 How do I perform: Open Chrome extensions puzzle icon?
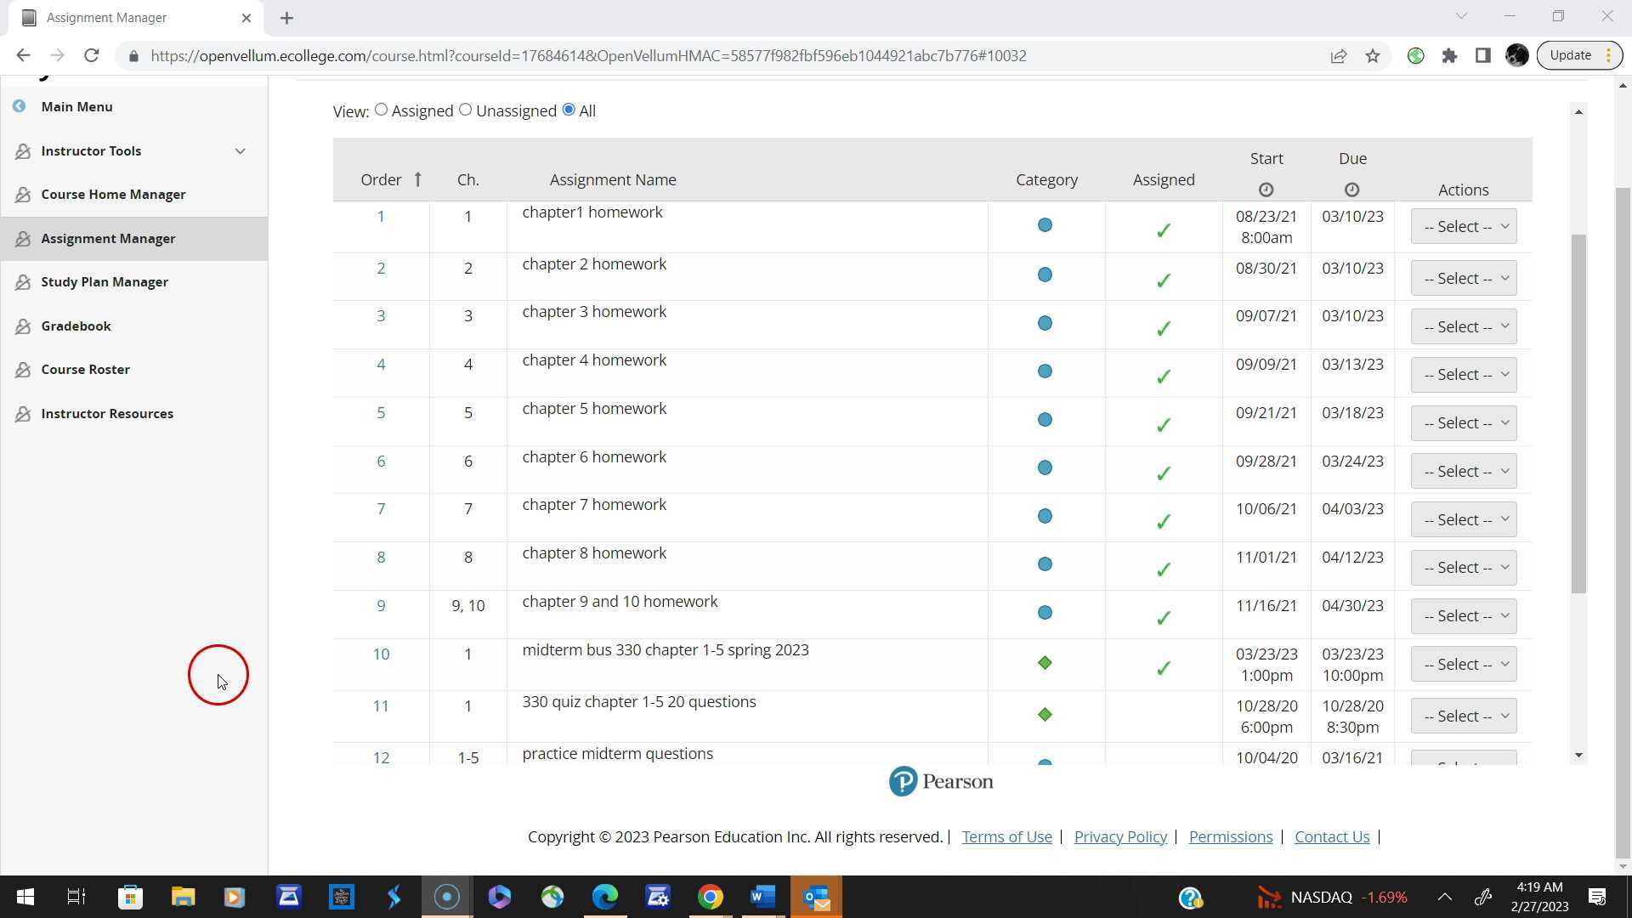pyautogui.click(x=1449, y=56)
